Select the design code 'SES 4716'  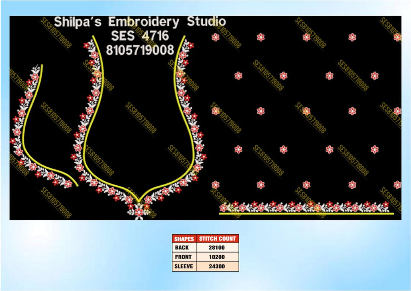point(140,36)
